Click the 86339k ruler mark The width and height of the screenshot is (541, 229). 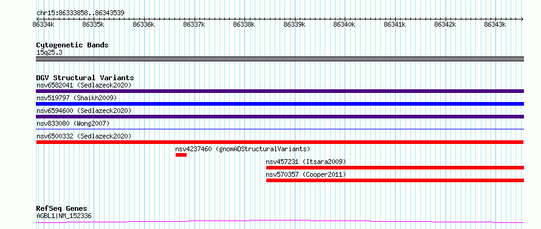[294, 24]
